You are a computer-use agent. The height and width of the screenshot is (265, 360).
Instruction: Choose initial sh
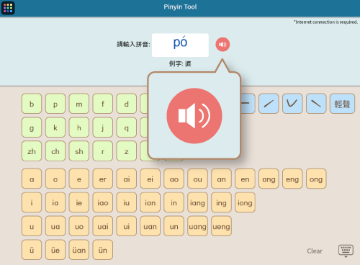pos(79,151)
